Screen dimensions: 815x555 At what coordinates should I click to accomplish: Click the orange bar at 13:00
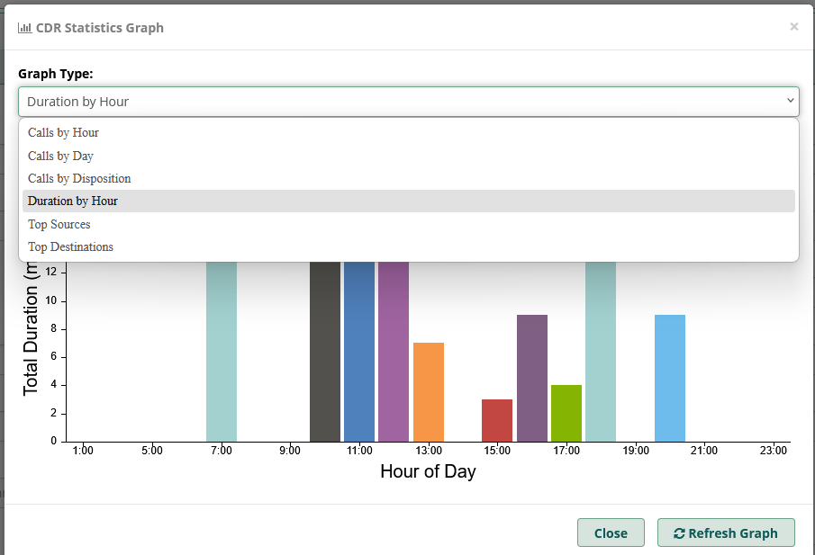click(429, 391)
